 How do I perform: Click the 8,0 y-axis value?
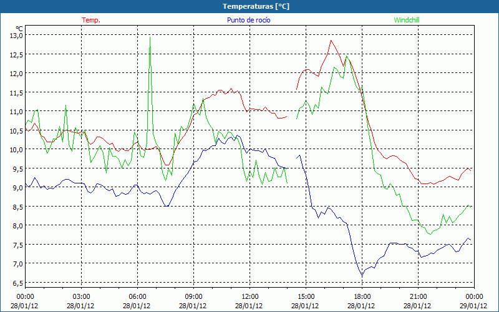[x=17, y=225]
